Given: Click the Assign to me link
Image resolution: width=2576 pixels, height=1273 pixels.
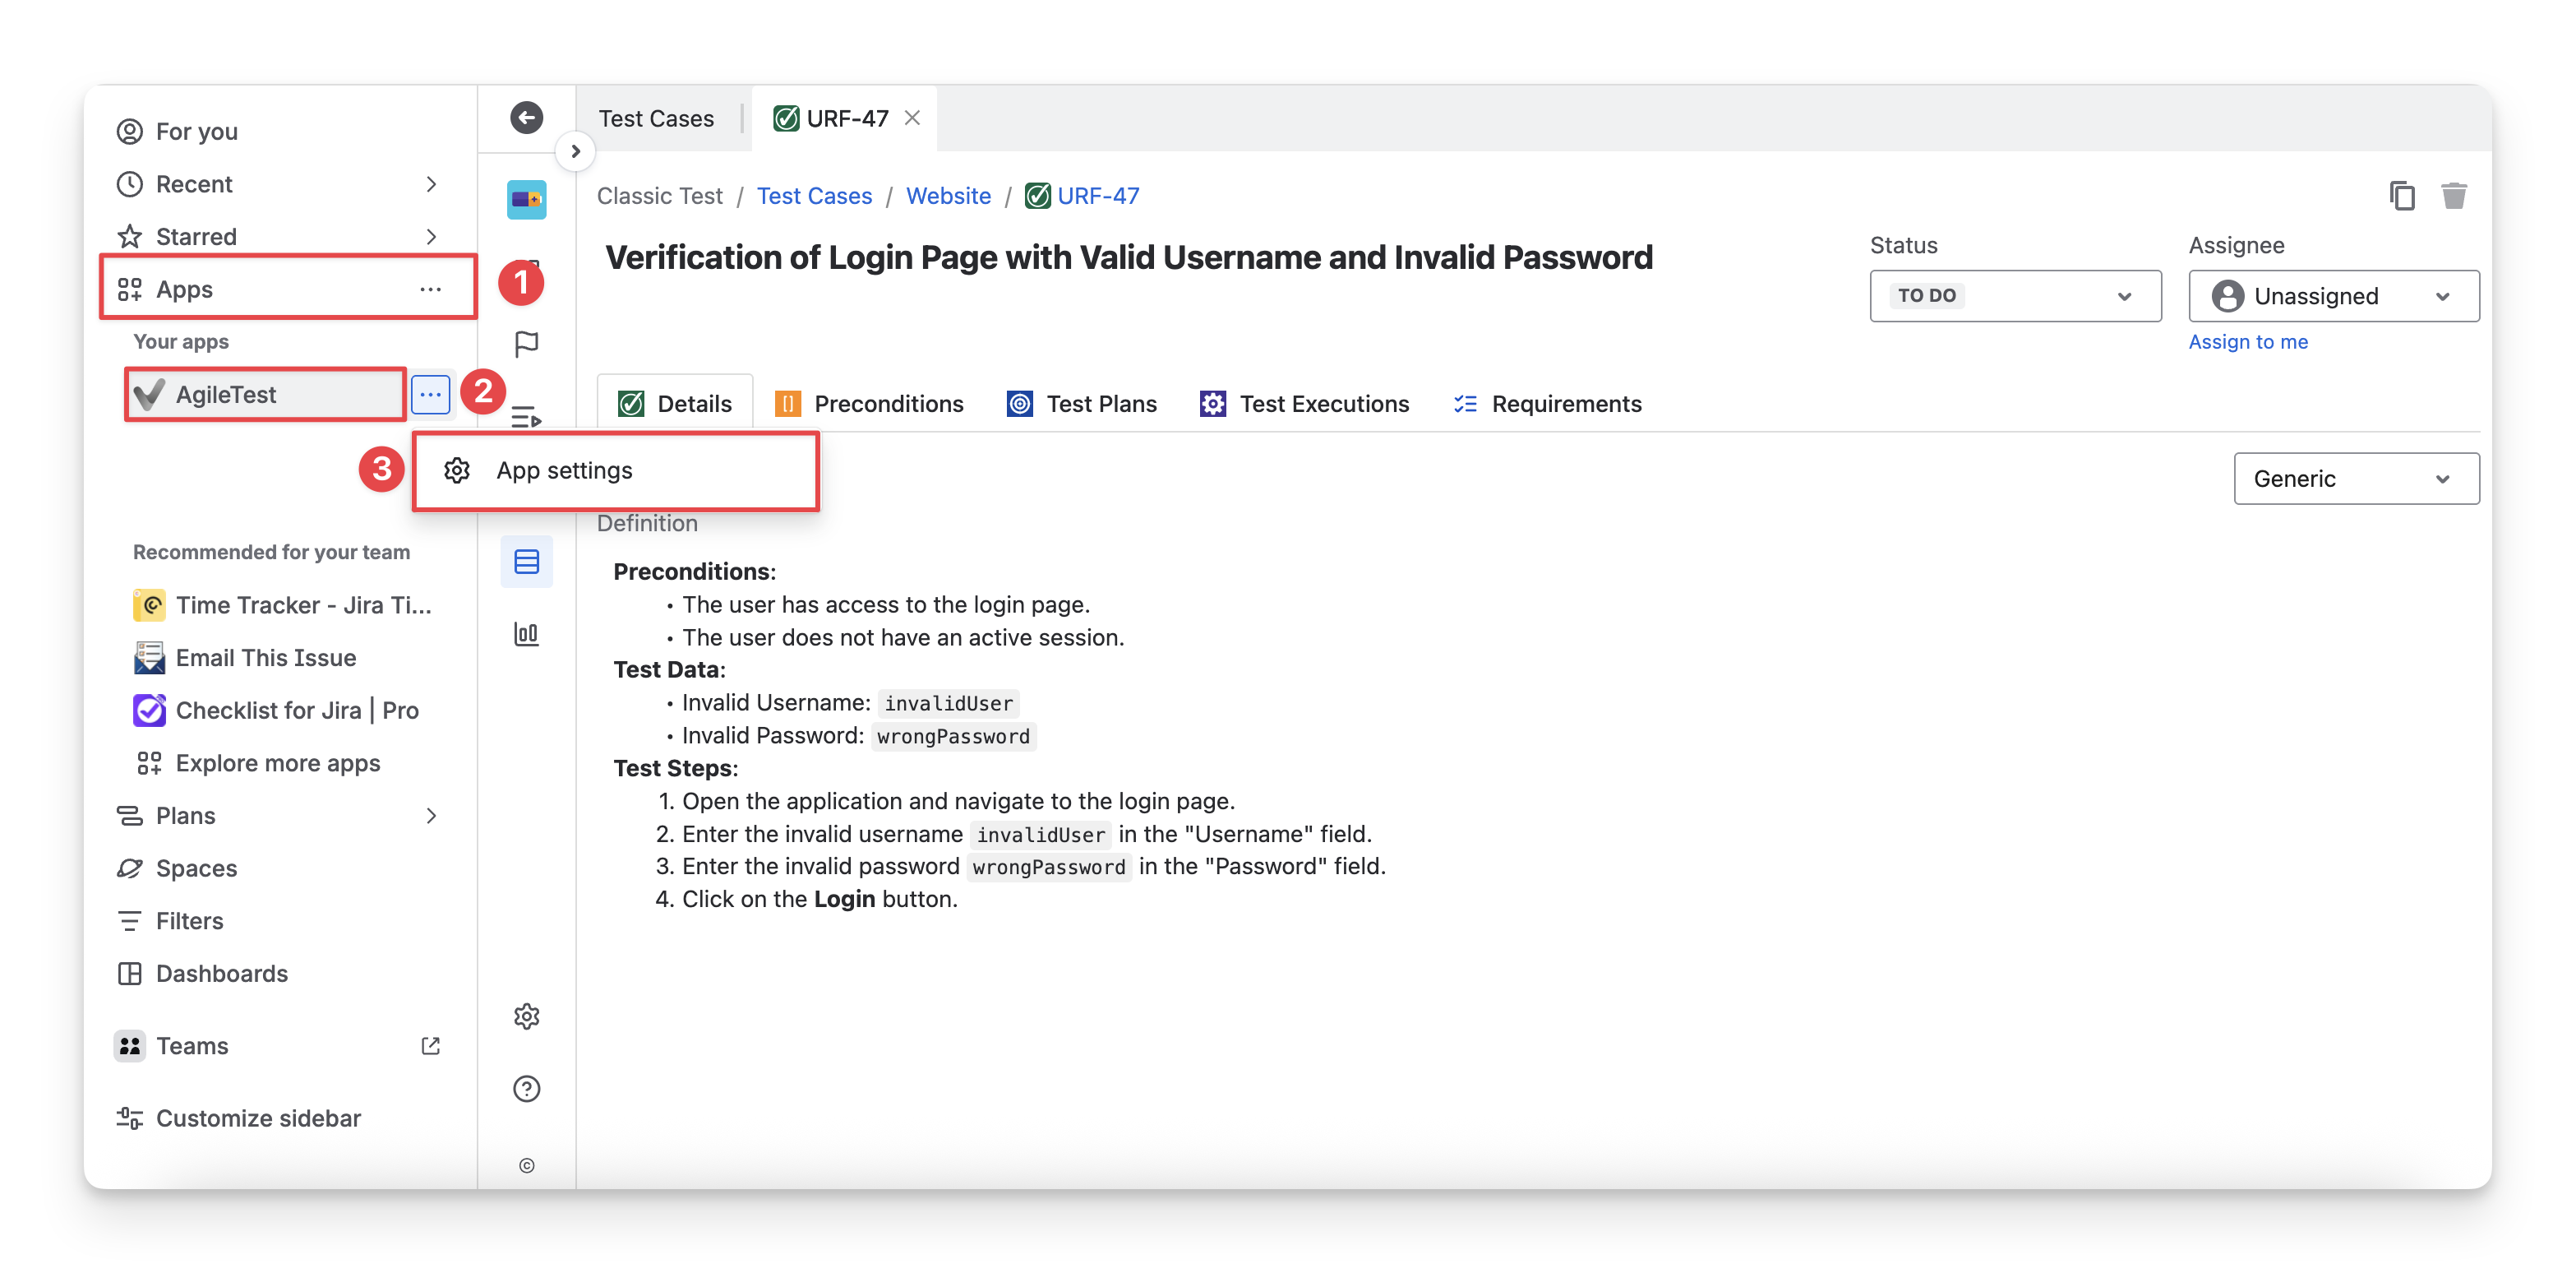Looking at the screenshot, I should [2247, 341].
